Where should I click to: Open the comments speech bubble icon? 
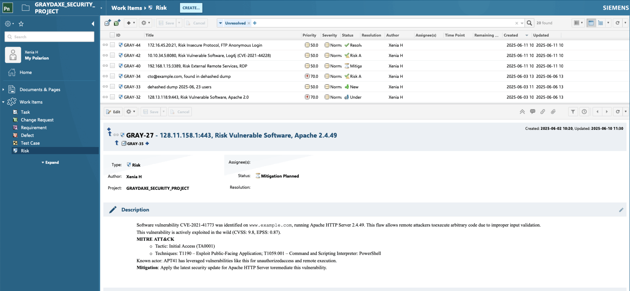pyautogui.click(x=533, y=112)
